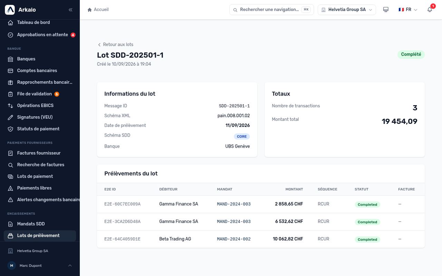This screenshot has width=442, height=276.
Task: Click the Recherche de factures magnifier icon
Action: 10,165
